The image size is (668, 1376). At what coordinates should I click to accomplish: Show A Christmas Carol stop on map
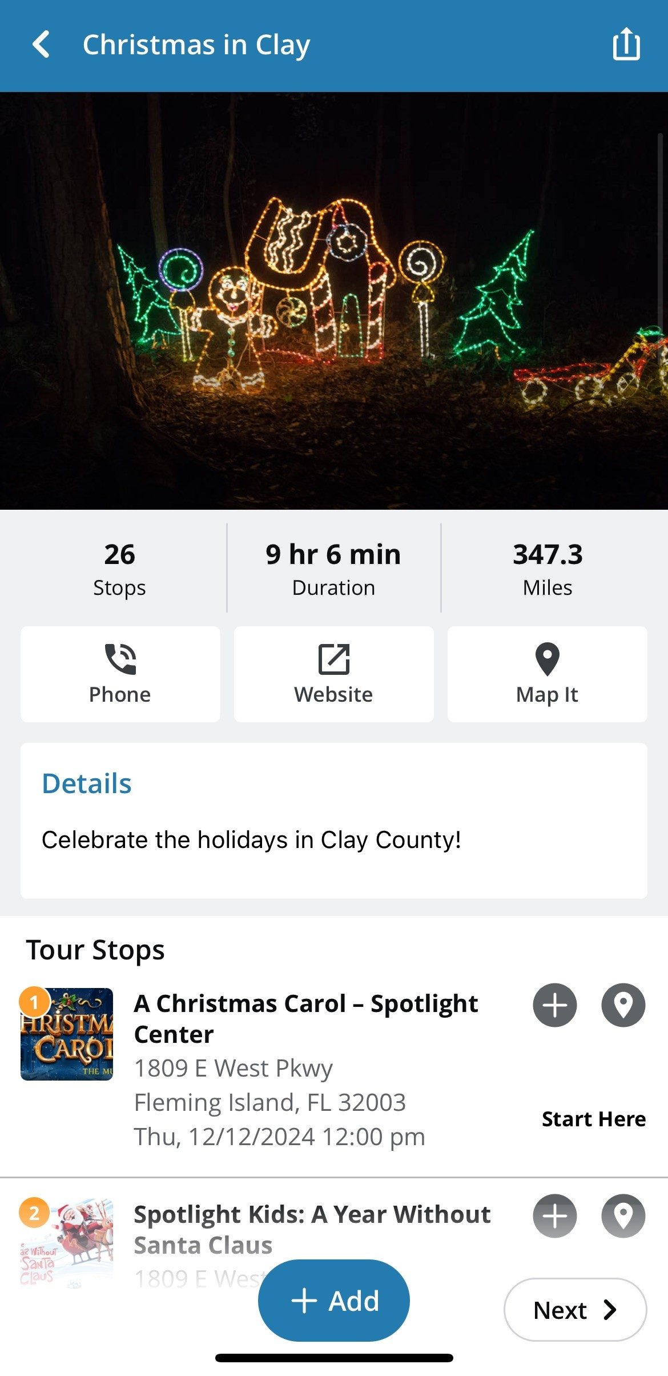pos(623,1005)
